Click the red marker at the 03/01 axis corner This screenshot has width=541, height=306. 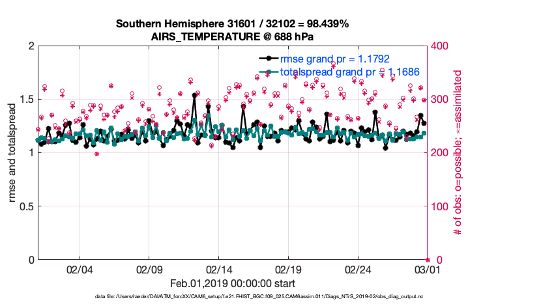click(x=427, y=259)
